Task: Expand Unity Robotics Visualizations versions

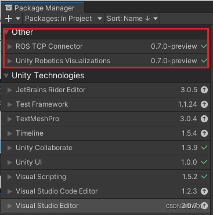Action: coord(9,61)
